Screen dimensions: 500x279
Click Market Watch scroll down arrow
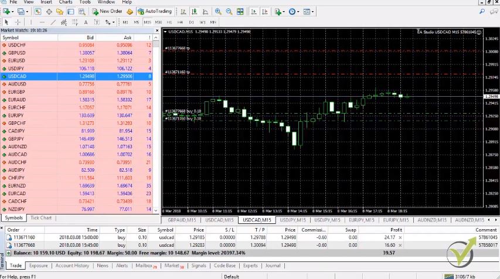(x=156, y=210)
